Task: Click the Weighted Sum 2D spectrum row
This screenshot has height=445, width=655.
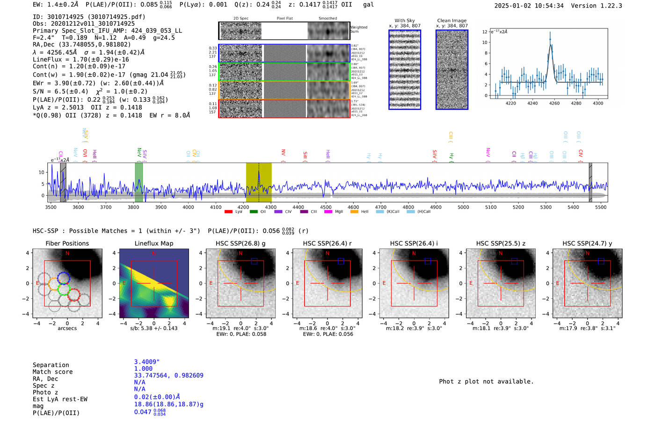Action: click(284, 31)
